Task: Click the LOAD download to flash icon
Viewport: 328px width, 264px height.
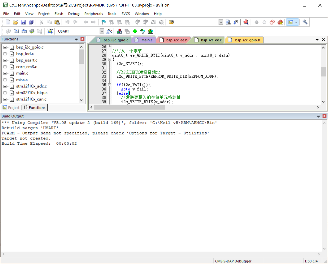Action: (50, 31)
